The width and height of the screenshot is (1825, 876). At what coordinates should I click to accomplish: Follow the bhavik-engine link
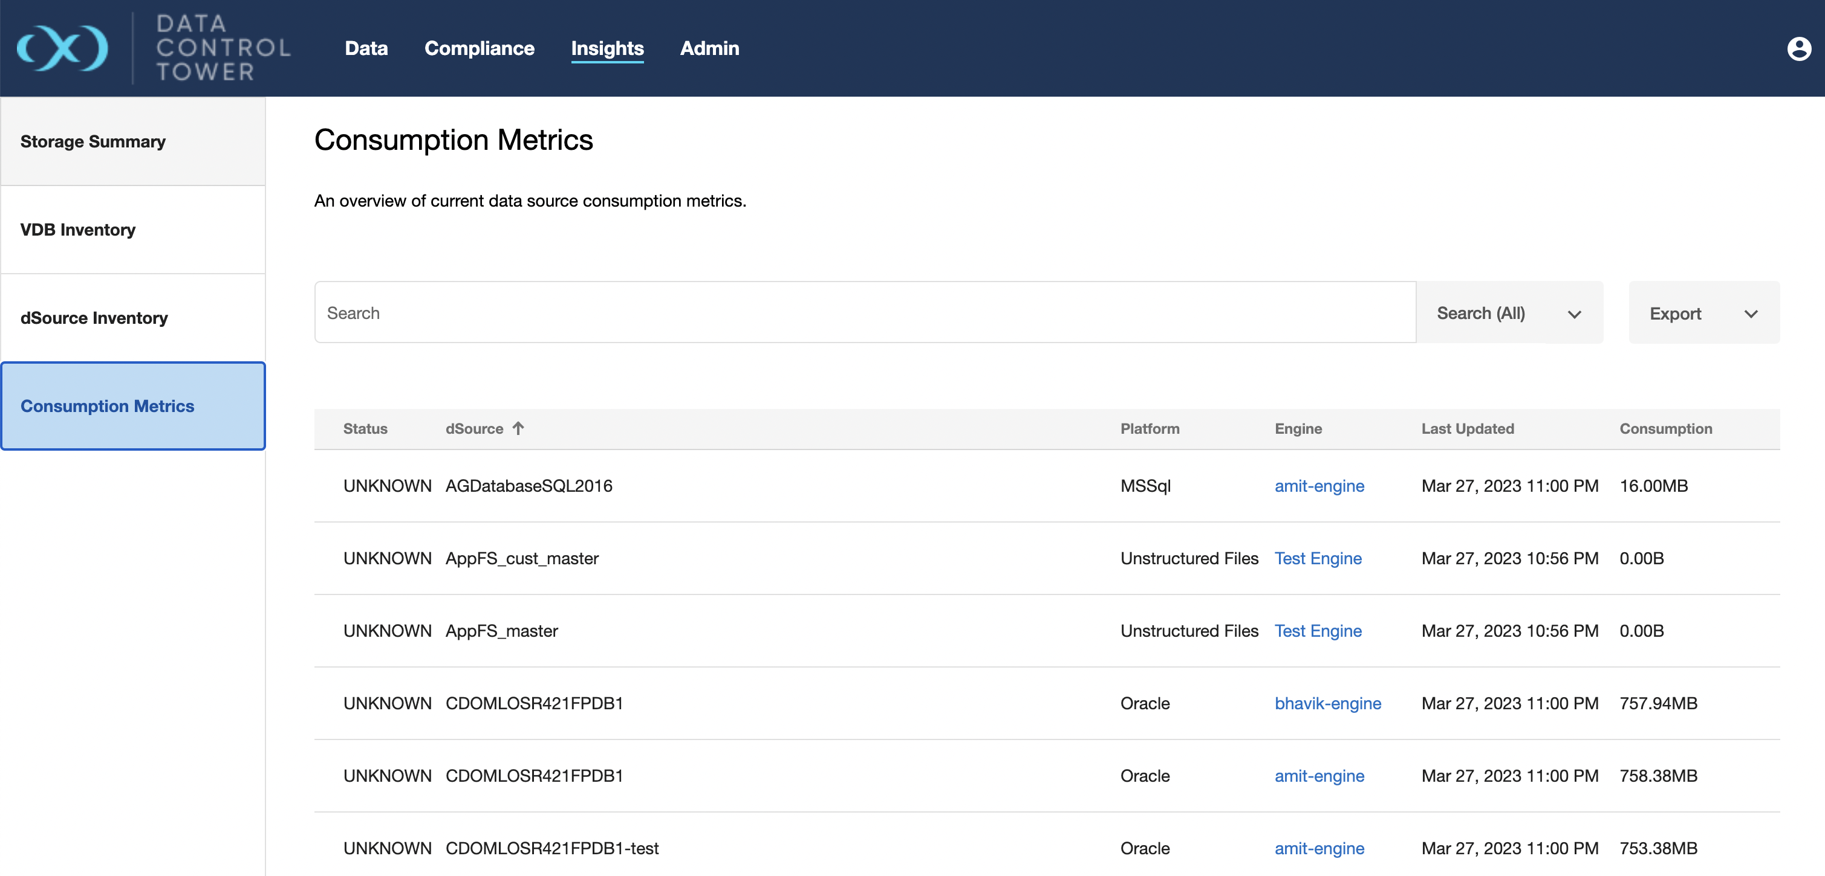tap(1328, 703)
